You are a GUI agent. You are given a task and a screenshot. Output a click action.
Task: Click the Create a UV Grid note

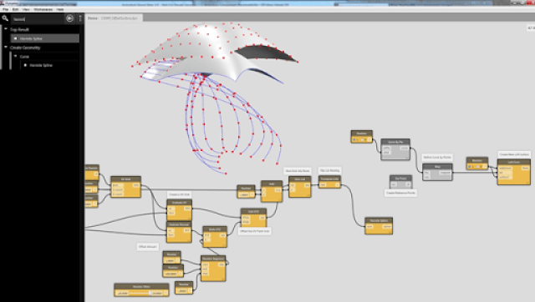179,194
